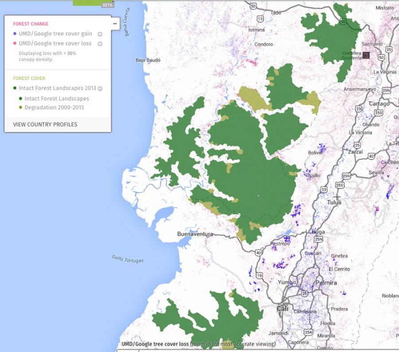This screenshot has width=399, height=352.
Task: Open info for UMD/Google tree cover gain
Action: pos(100,34)
